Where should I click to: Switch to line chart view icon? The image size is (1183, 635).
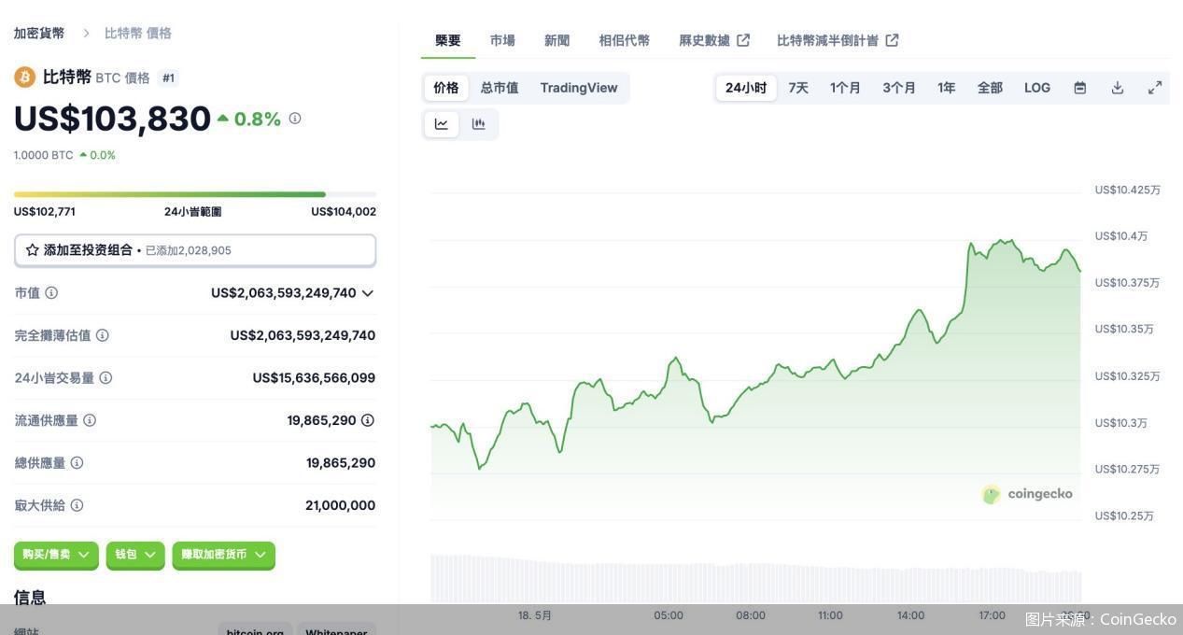442,124
